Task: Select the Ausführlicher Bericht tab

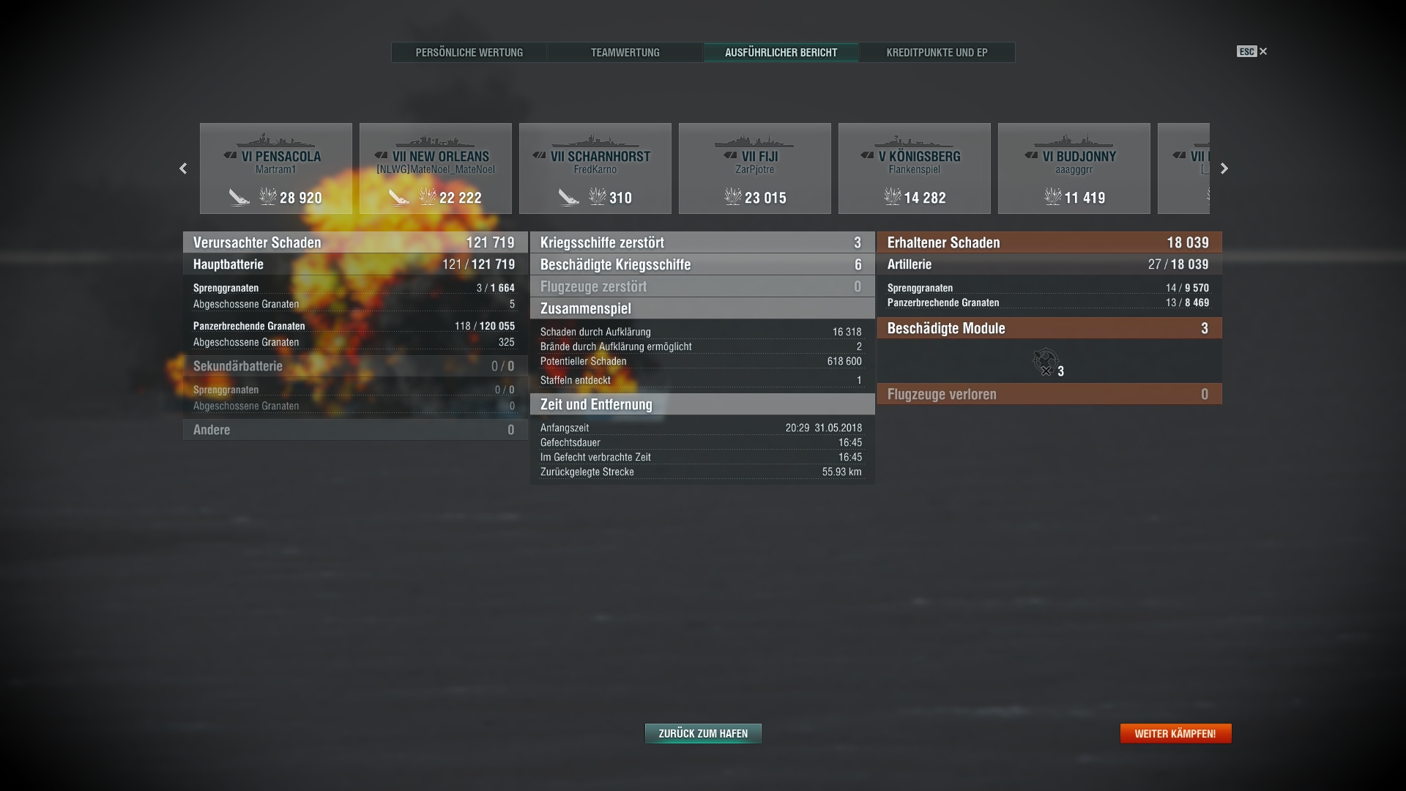Action: pyautogui.click(x=781, y=53)
